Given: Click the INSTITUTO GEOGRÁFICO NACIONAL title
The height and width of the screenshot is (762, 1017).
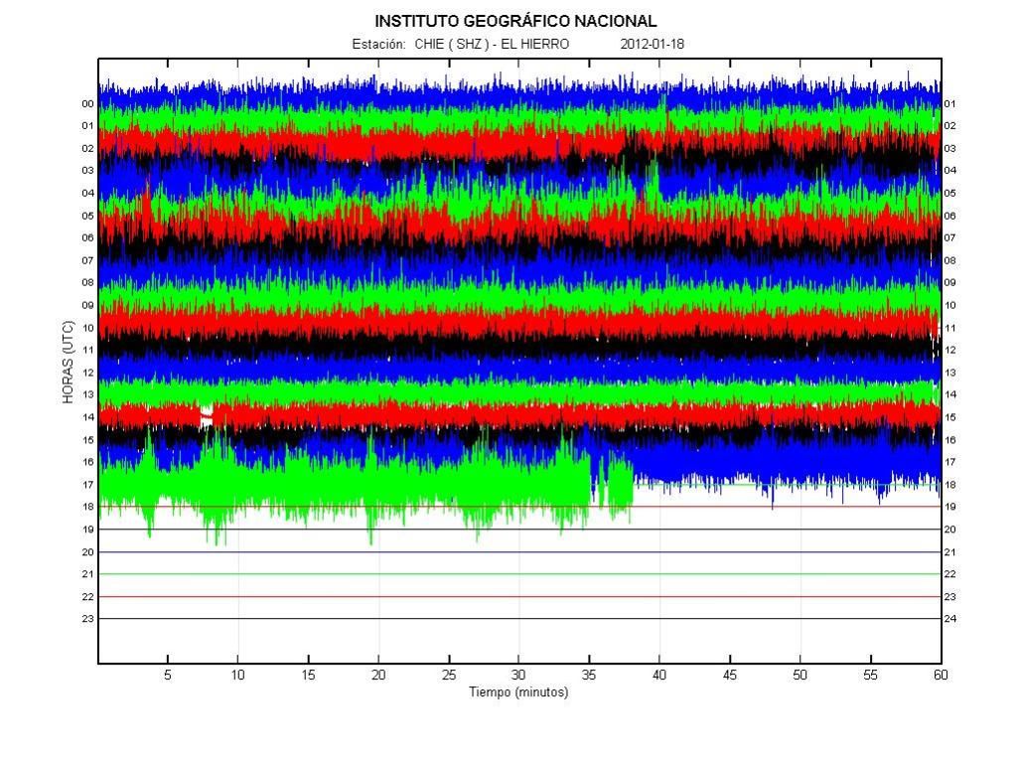Looking at the screenshot, I should pos(515,21).
